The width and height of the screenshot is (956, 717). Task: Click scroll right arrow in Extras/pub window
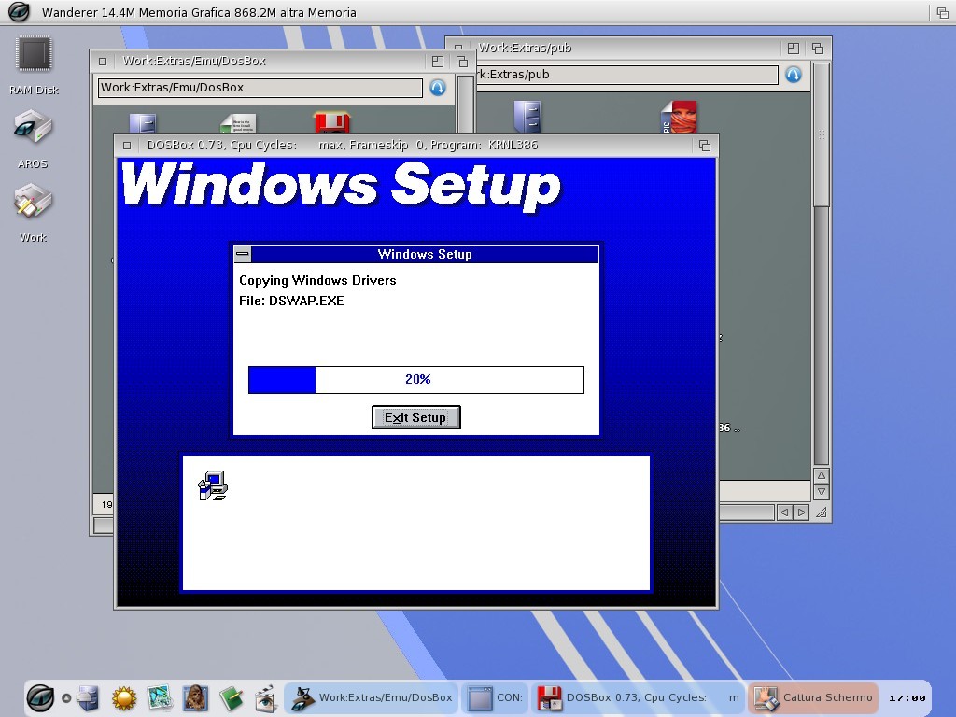click(801, 513)
